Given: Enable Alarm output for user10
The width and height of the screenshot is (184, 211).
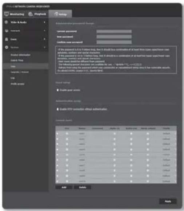Looking at the screenshot, I should point(148,181).
